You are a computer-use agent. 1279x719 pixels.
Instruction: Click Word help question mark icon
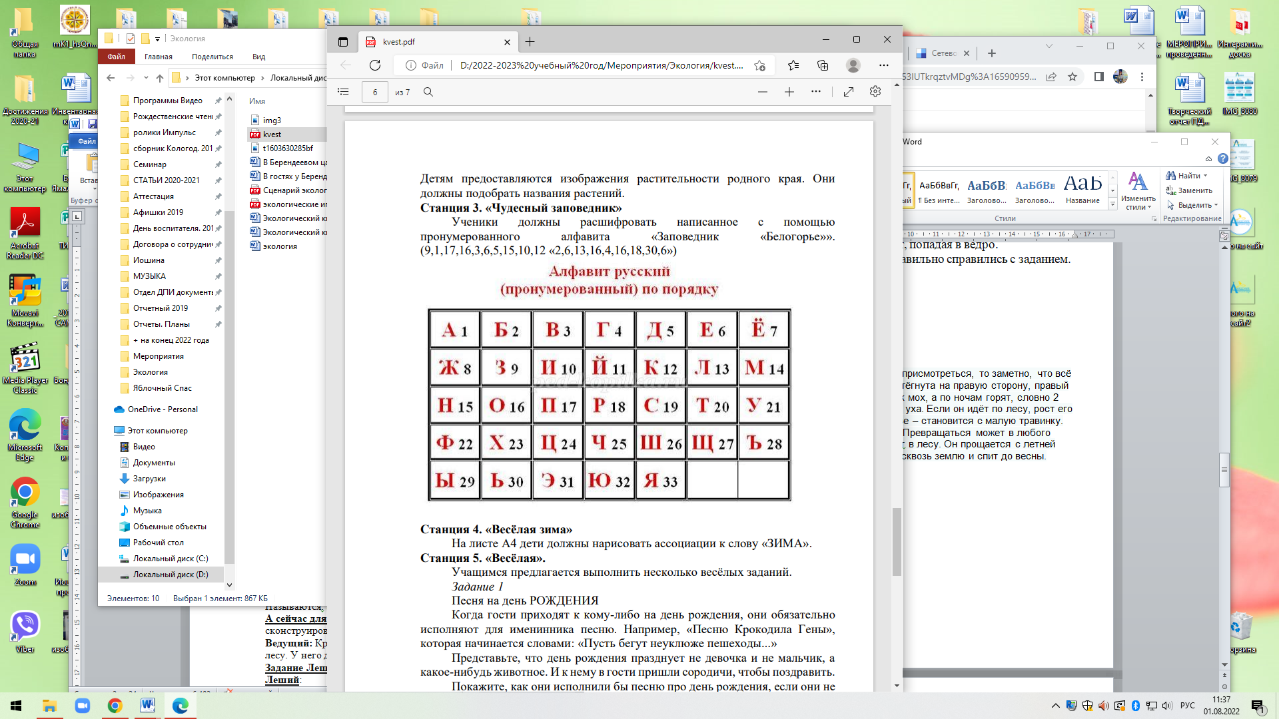[x=1223, y=158]
